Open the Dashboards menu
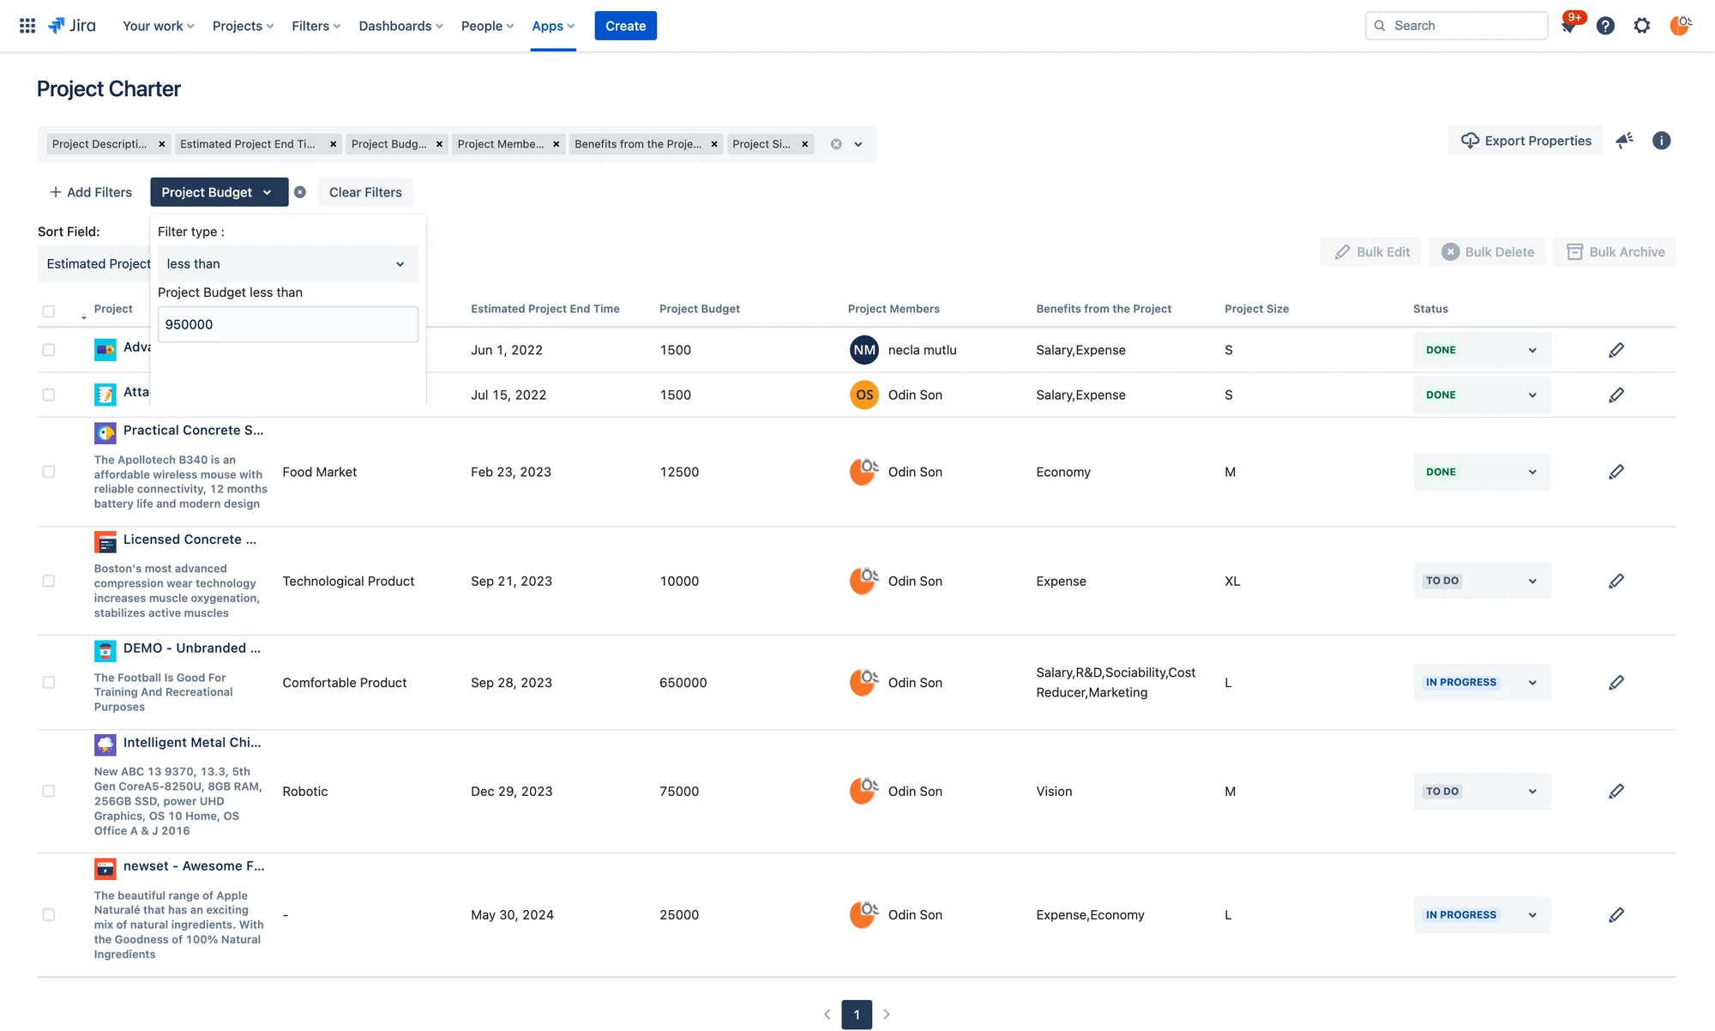This screenshot has width=1715, height=1031. click(x=400, y=26)
